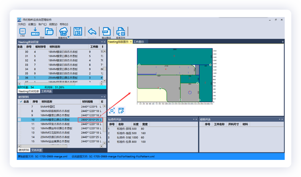Click horizontal scrollbar thumb of 使用材料 list
This screenshot has width=301, height=177.
44,146
